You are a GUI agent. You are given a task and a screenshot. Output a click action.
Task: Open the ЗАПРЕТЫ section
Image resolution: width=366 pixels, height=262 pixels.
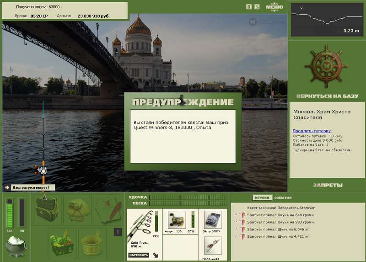click(328, 185)
